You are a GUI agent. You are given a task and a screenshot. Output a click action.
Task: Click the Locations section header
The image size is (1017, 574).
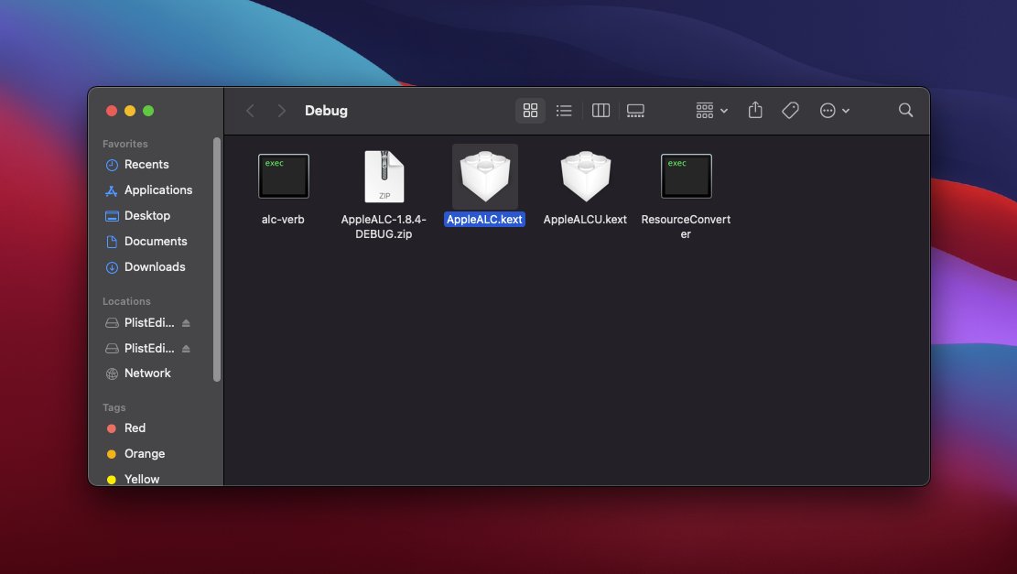(126, 301)
